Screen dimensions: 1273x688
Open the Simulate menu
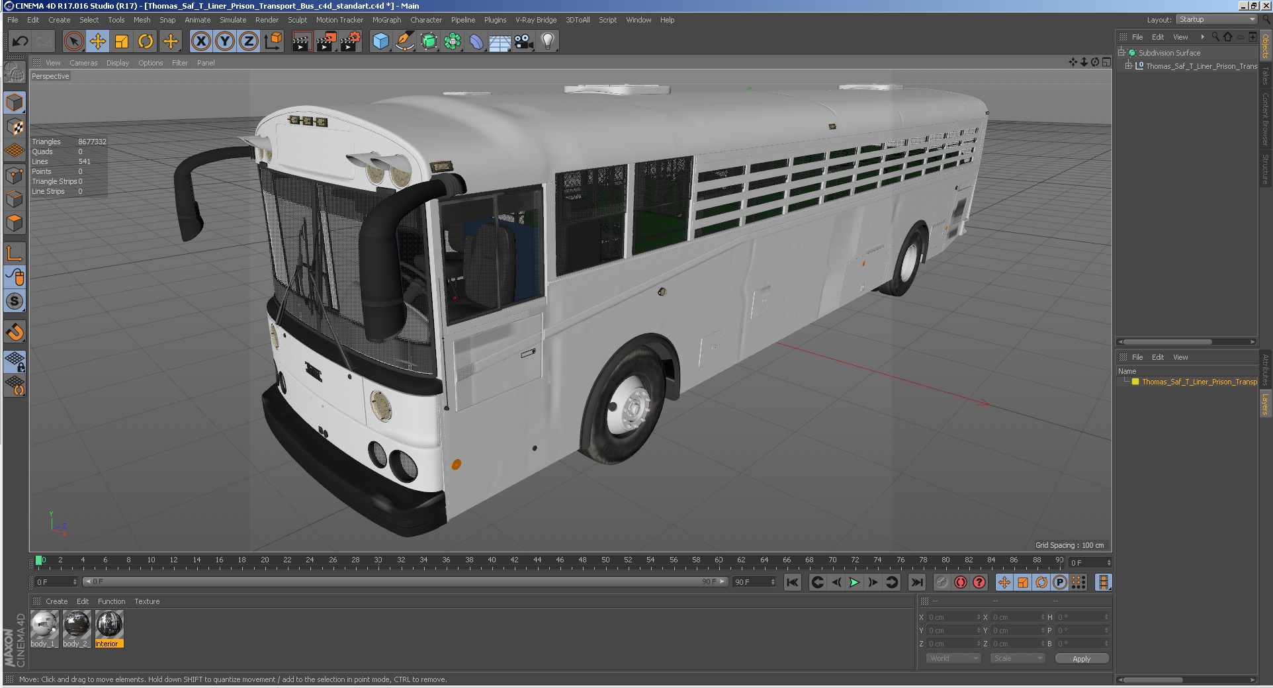click(233, 20)
